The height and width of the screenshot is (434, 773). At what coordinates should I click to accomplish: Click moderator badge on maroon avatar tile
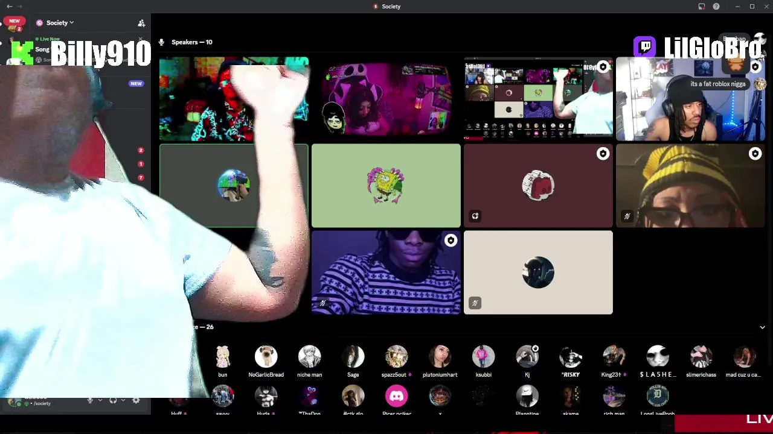pyautogui.click(x=603, y=154)
